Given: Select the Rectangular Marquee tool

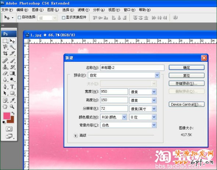Looking at the screenshot, I should click(5, 41).
